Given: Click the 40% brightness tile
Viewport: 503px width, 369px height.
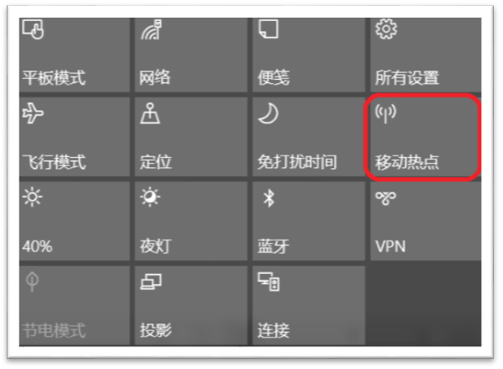Looking at the screenshot, I should pyautogui.click(x=74, y=221).
